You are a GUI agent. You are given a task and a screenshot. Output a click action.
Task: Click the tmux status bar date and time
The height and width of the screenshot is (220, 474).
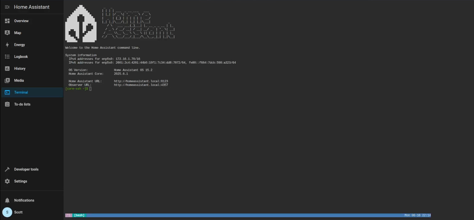pyautogui.click(x=418, y=215)
